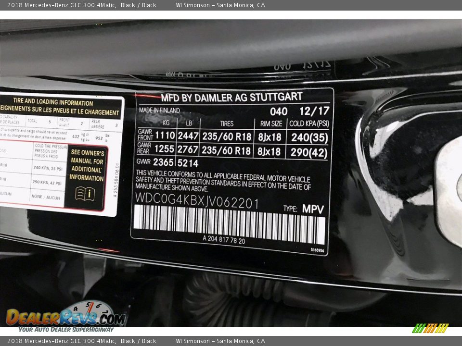This screenshot has width=462, height=346.
Task: Click the COLD KPA(PSI) column header
Action: tap(309, 124)
